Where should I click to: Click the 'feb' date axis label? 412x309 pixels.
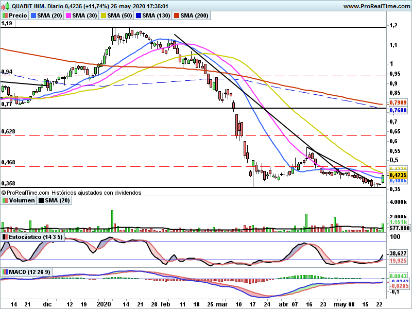coord(165,304)
